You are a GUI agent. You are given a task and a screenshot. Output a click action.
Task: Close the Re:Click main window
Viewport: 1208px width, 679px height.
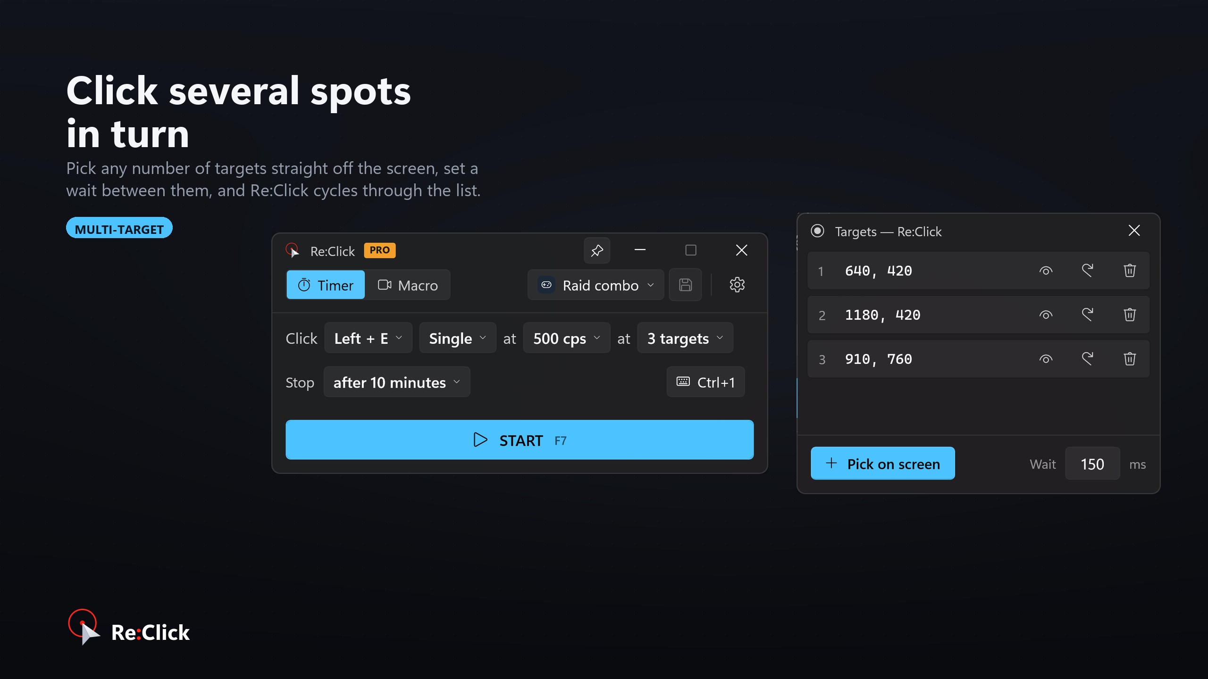(x=741, y=250)
